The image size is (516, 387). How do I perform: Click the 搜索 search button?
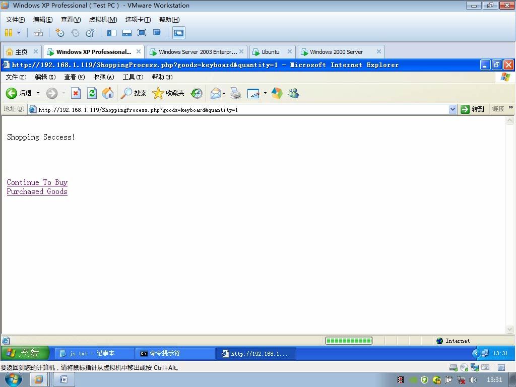click(133, 93)
